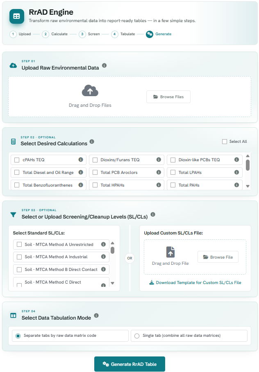259x372 pixels.
Task: Go to step 4 Tabulate
Action: tap(123, 34)
